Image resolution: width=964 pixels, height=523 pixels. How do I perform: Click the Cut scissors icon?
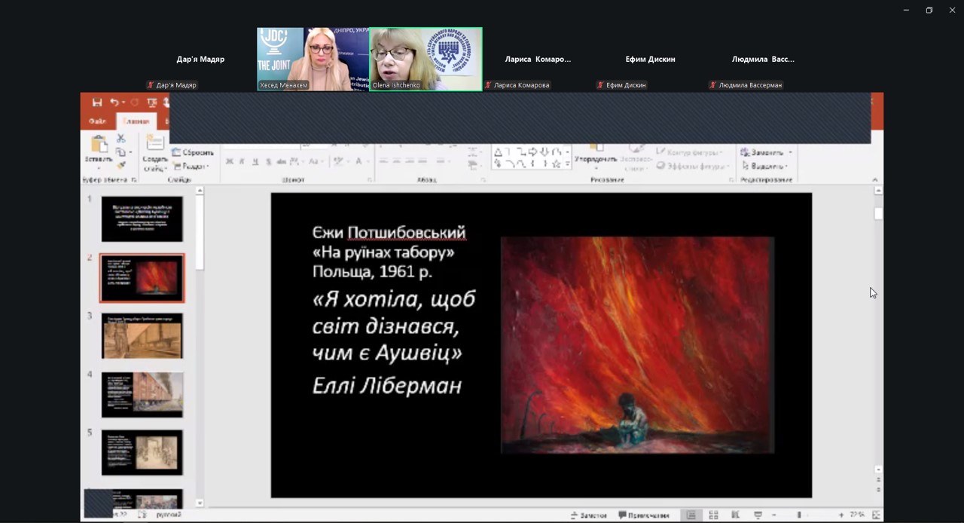[x=120, y=139]
